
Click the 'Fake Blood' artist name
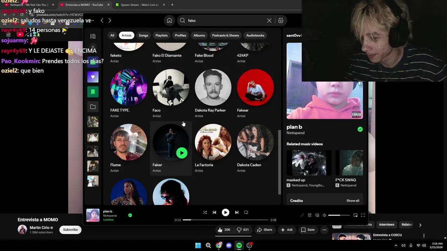coord(204,55)
